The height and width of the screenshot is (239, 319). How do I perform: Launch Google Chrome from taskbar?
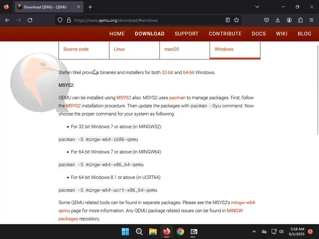pyautogui.click(x=180, y=232)
